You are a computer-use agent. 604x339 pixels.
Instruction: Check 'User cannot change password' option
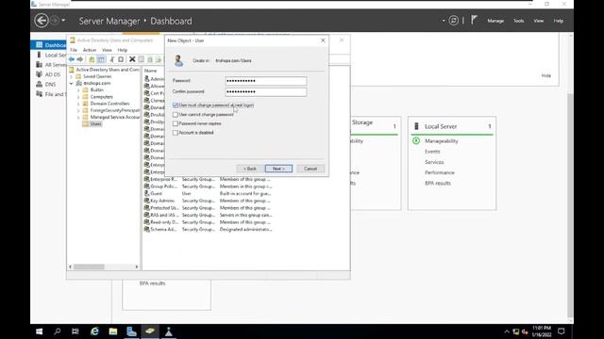point(176,115)
